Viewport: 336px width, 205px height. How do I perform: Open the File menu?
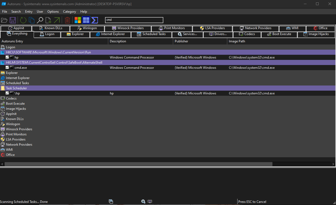tap(5, 12)
